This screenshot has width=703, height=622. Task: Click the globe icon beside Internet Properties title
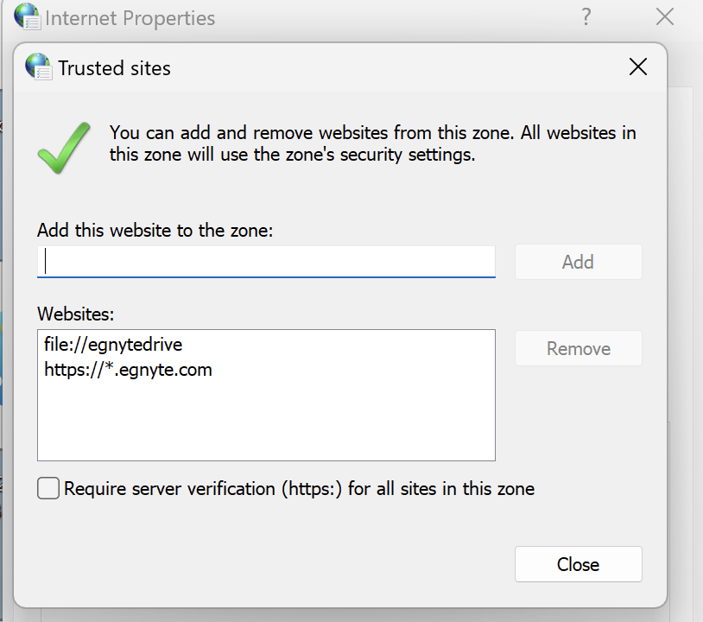coord(25,16)
